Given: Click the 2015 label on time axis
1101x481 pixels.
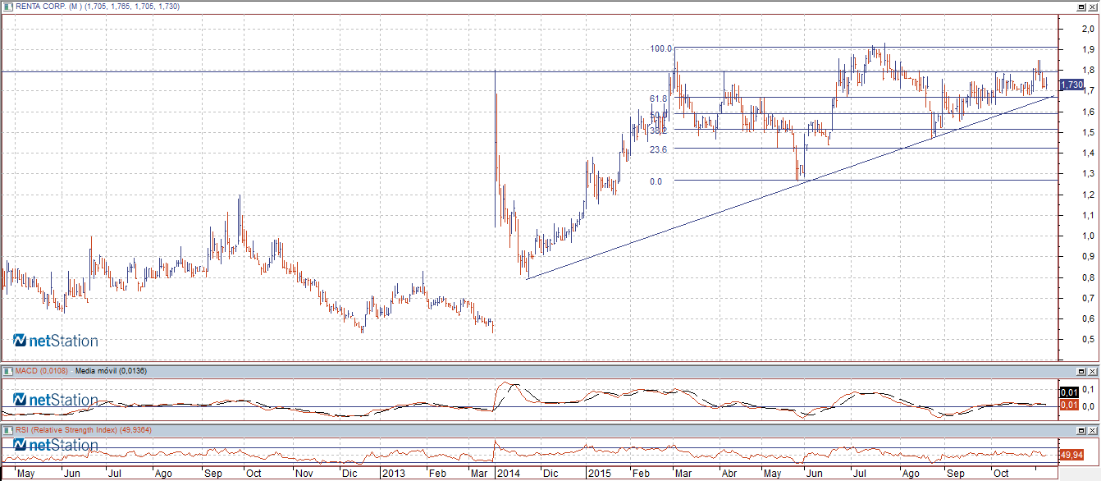Looking at the screenshot, I should click(x=599, y=474).
